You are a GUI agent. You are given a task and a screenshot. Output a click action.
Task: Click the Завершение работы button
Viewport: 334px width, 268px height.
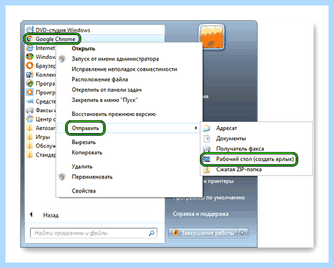coord(203,233)
